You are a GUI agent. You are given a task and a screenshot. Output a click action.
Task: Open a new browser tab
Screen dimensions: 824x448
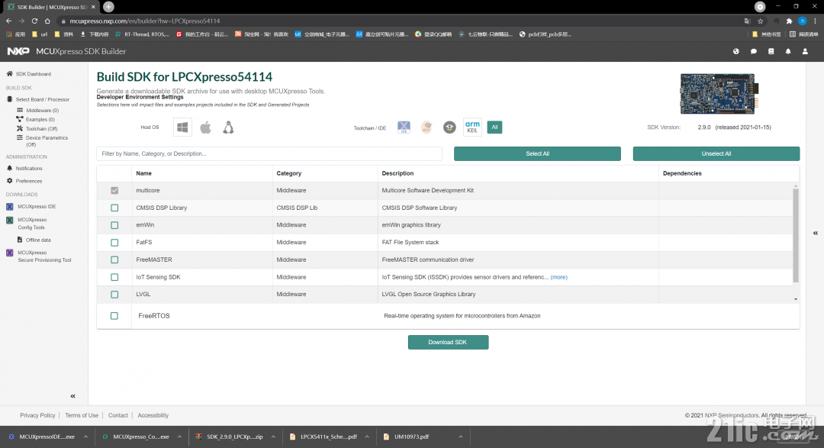[108, 7]
